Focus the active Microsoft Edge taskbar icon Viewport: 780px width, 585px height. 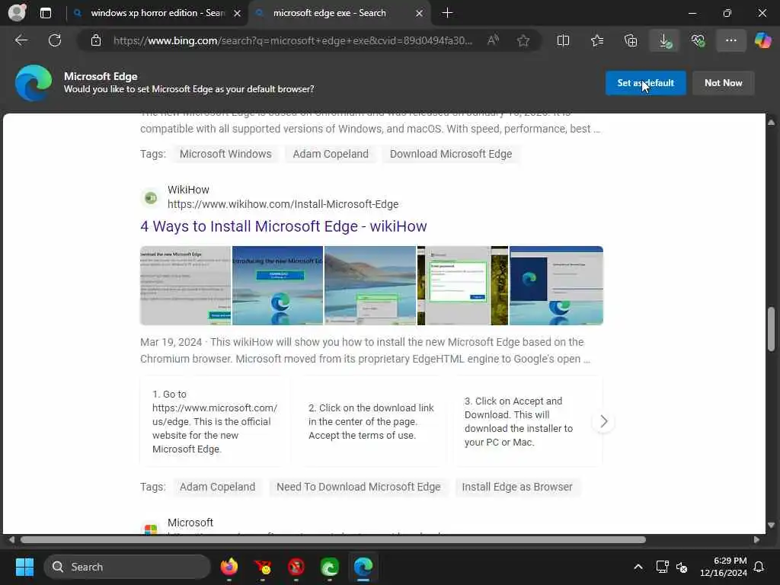pos(363,567)
